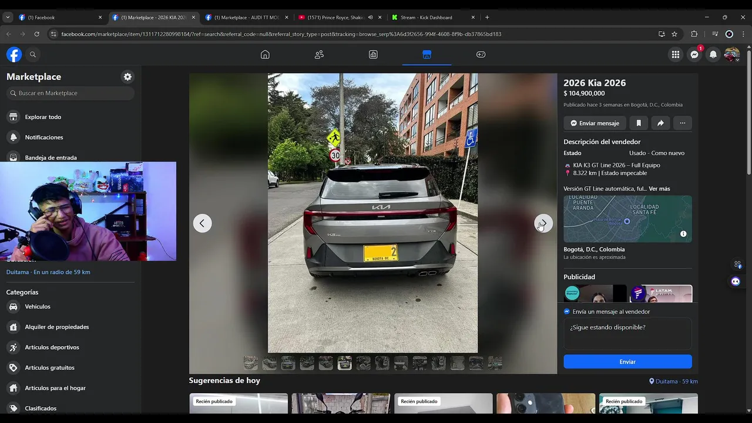The image size is (752, 423).
Task: Open Notificaciones in Marketplace sidebar
Action: 70,137
